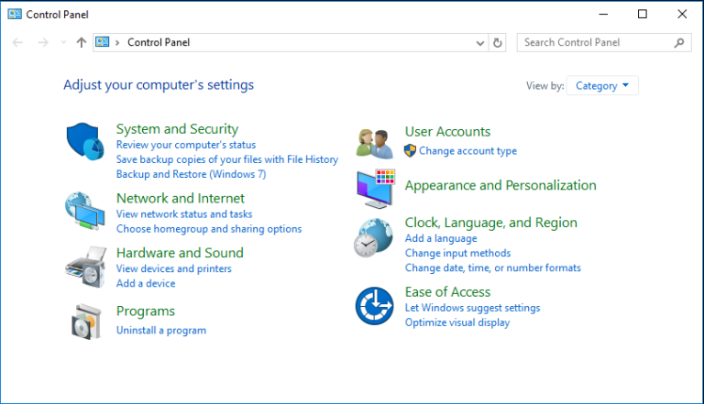The width and height of the screenshot is (704, 404).
Task: Open Appearance and Personalization category
Action: pos(500,185)
